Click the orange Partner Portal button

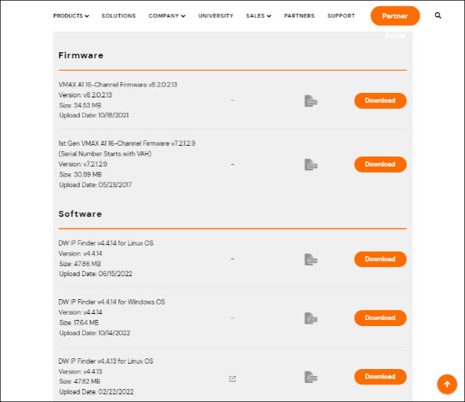click(395, 15)
